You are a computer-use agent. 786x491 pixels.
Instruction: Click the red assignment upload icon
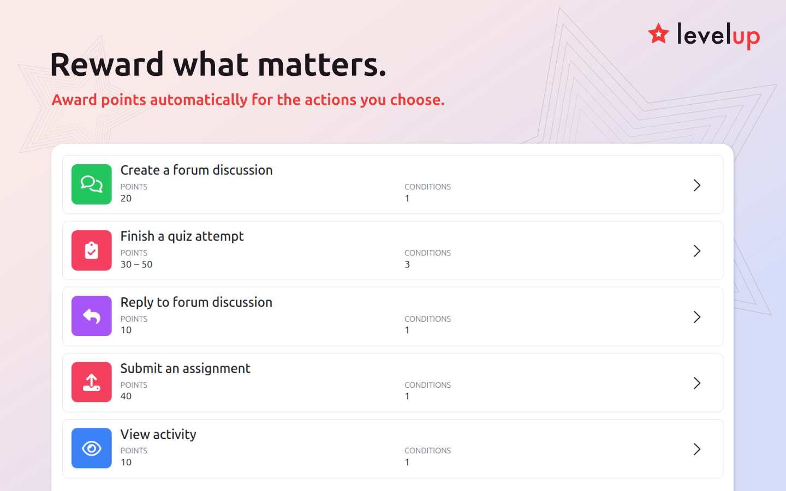tap(92, 382)
